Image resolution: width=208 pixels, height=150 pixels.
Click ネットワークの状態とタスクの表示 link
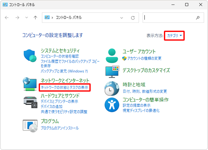(x=64, y=87)
